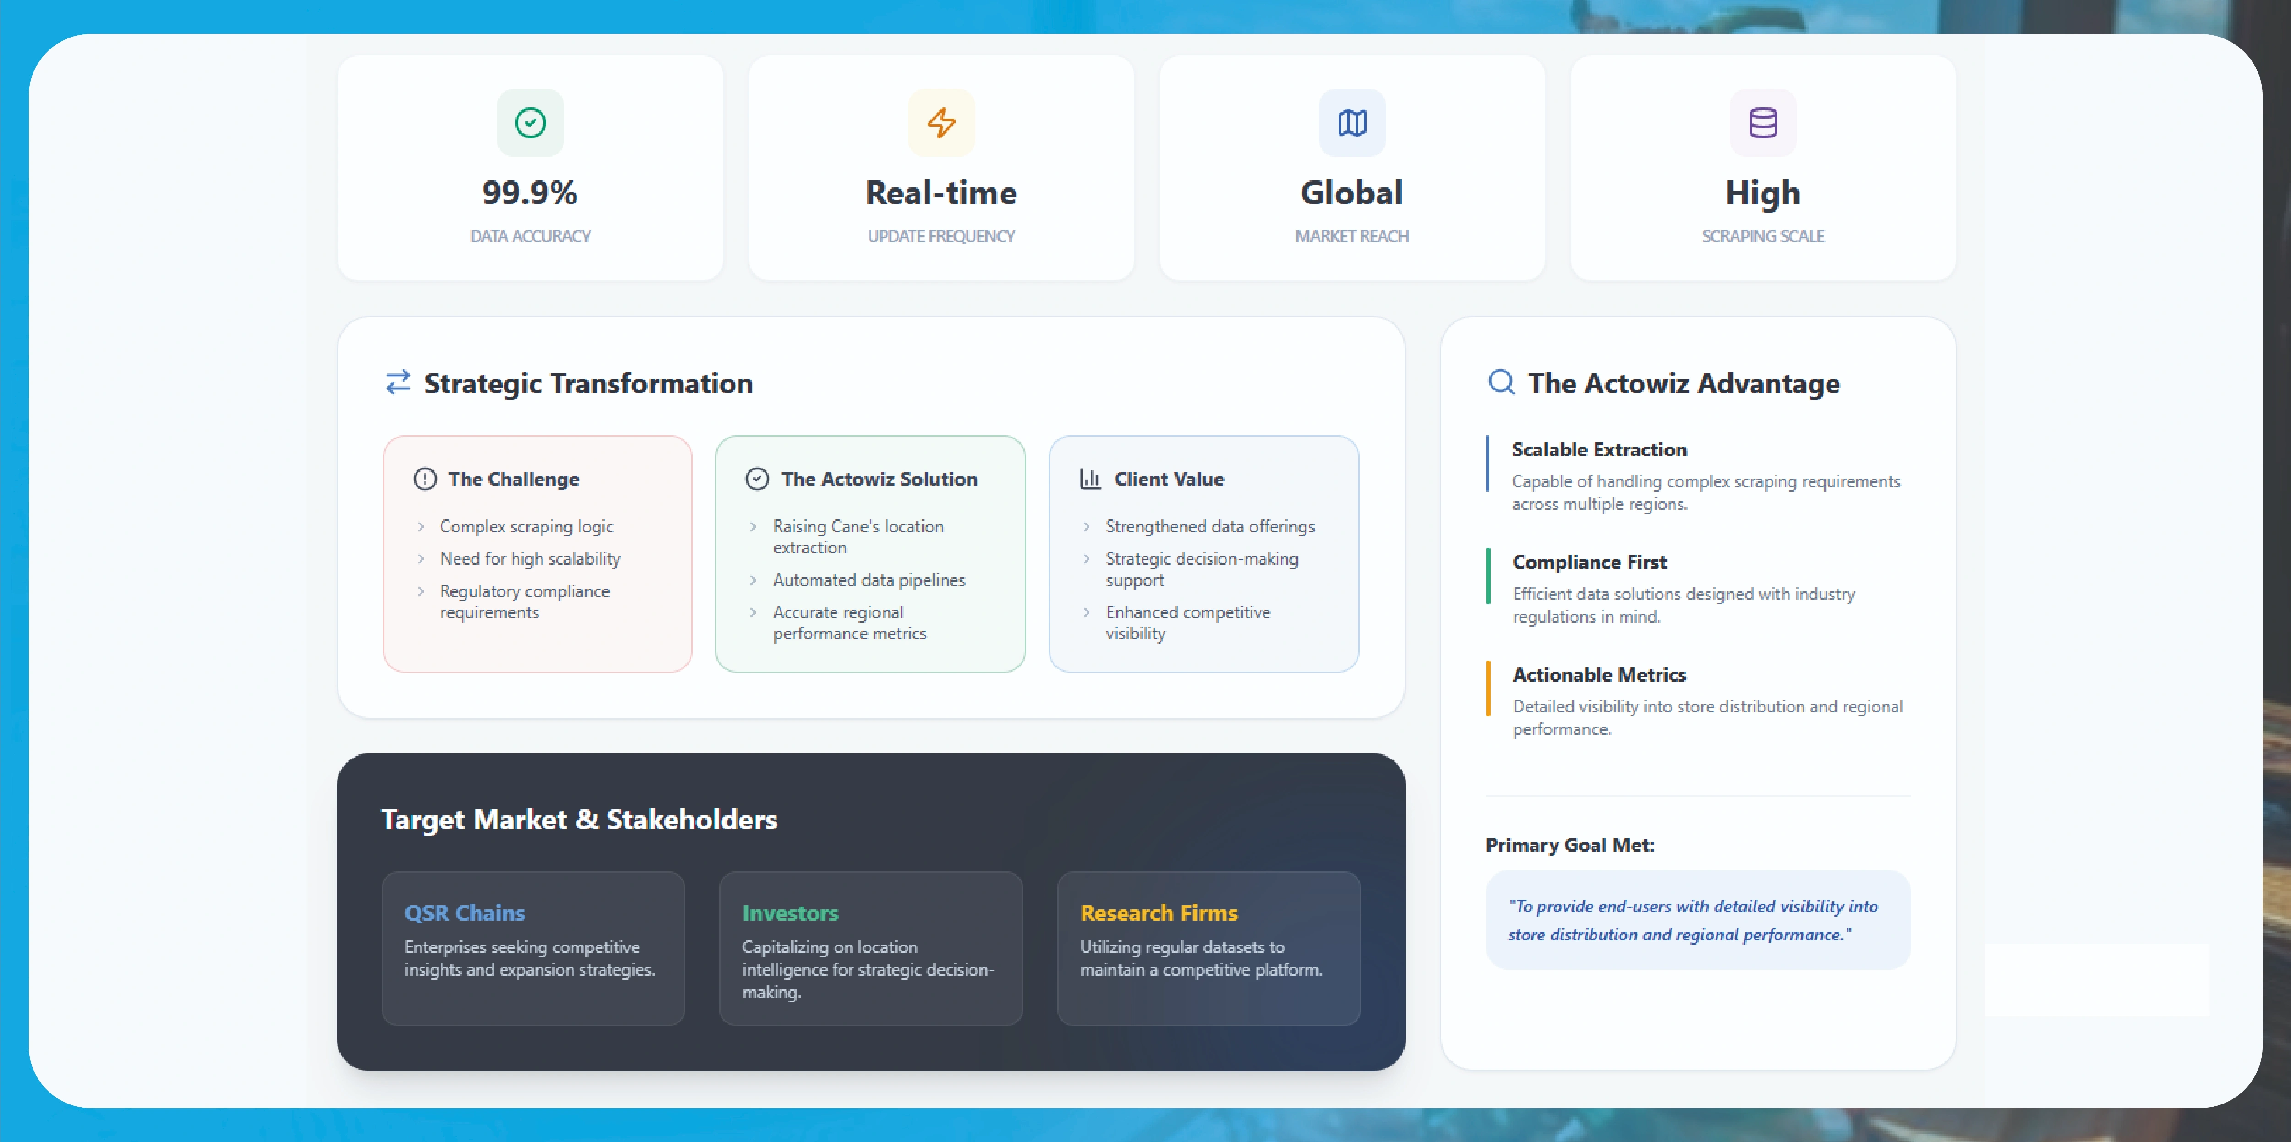Click the Compliance First heading
Viewport: 2291px width, 1142px height.
[x=1589, y=562]
